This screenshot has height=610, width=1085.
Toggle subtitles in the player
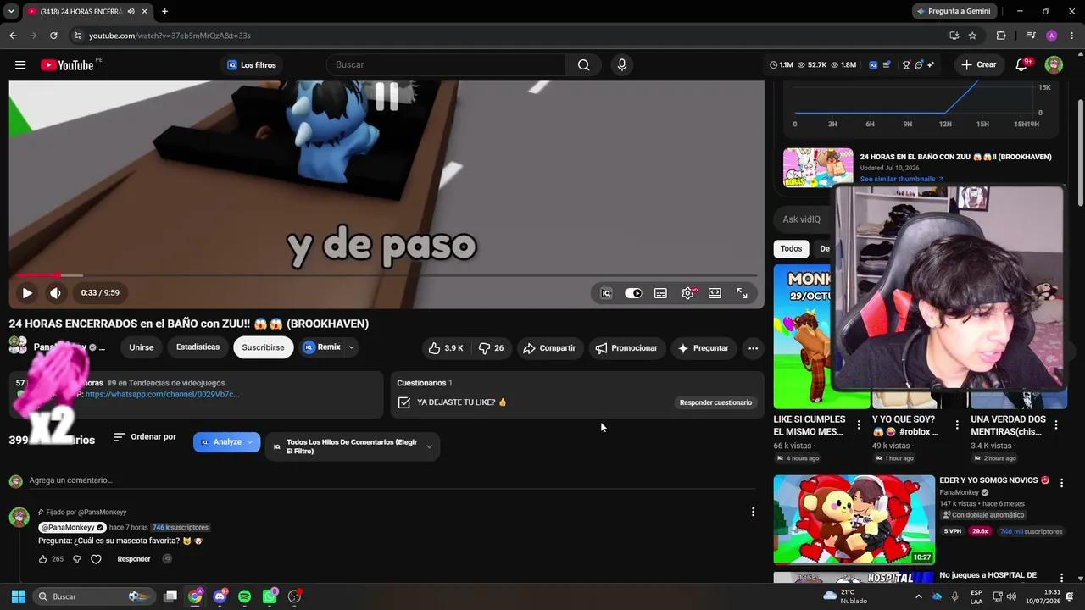pos(660,293)
